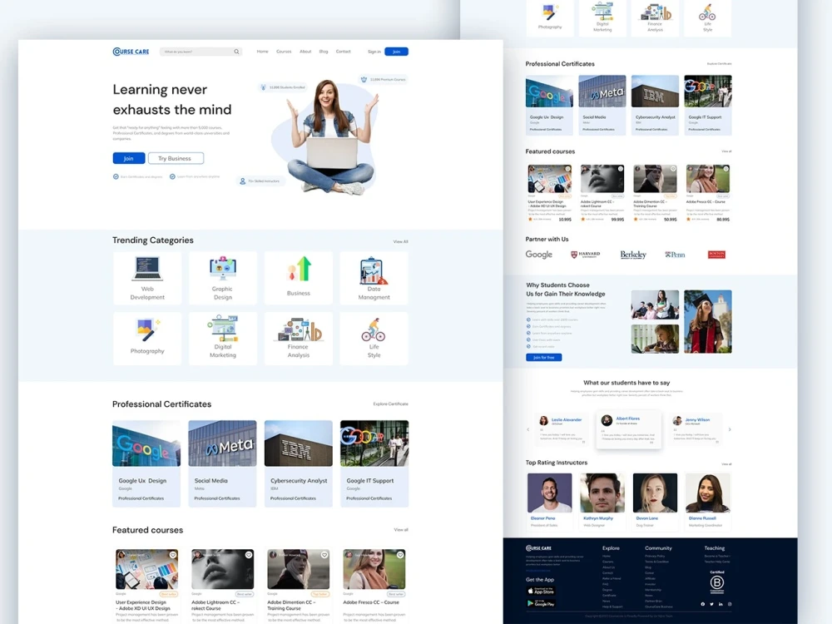Open Cybersecurity Analyst IBM certificate, front mockup
The height and width of the screenshot is (624, 832).
tap(298, 463)
